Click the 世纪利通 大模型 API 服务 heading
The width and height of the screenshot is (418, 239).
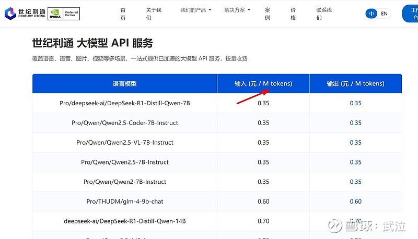[x=92, y=43]
